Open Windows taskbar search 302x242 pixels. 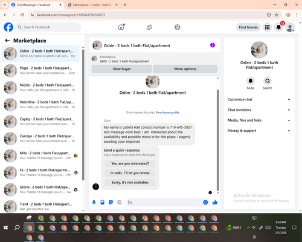[x=17, y=227]
